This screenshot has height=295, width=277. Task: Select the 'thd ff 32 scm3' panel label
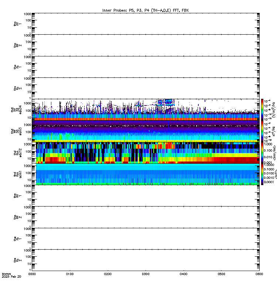[x=16, y=131]
